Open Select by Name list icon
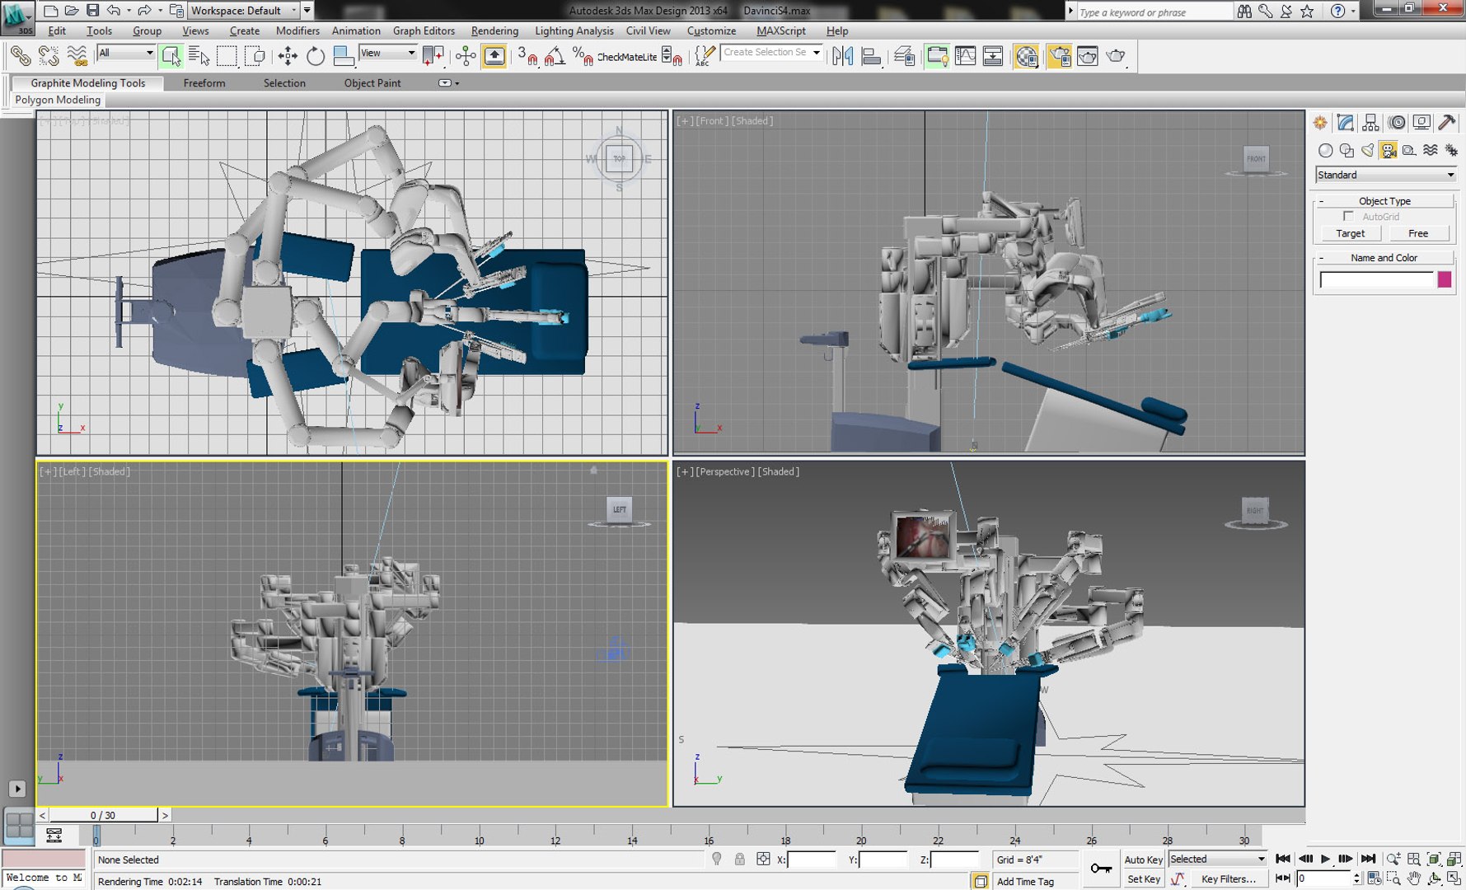The width and height of the screenshot is (1466, 890). (199, 56)
